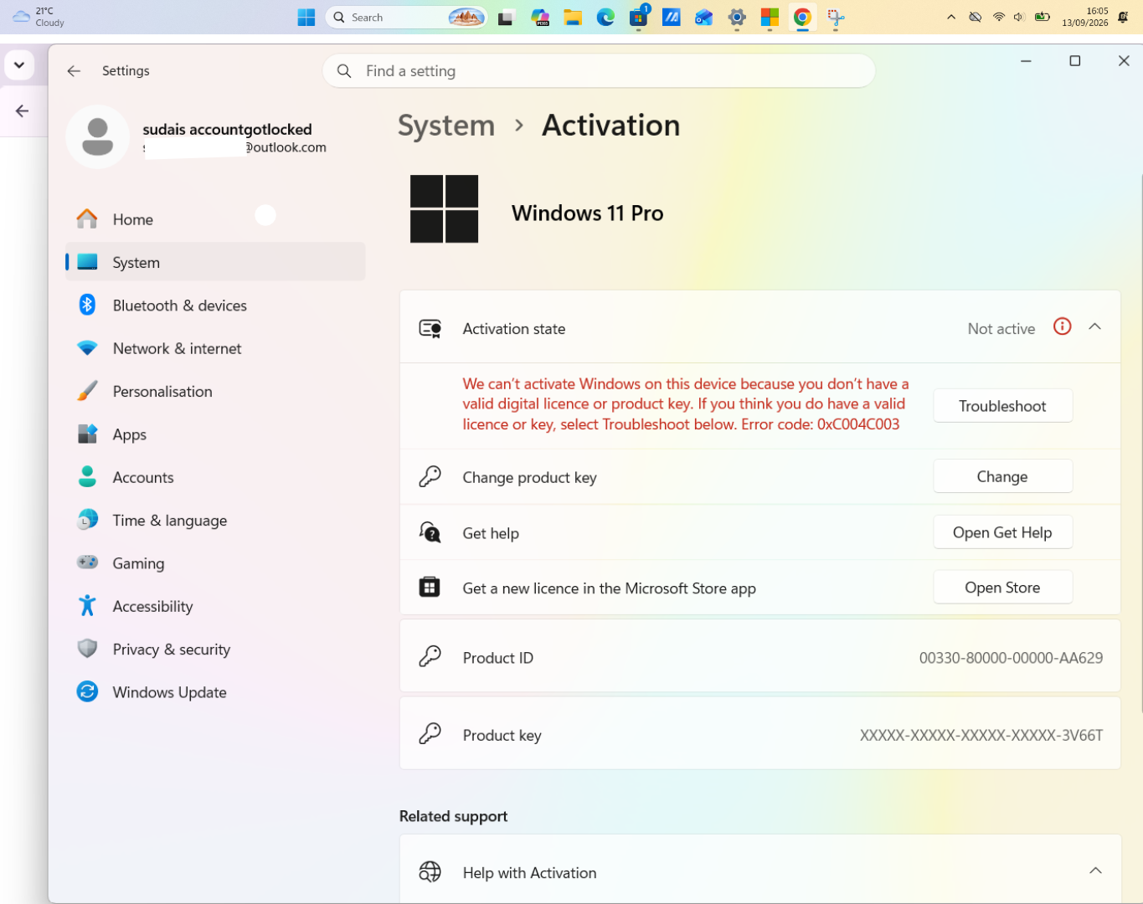Click the red activation error message
This screenshot has width=1143, height=904.
click(686, 404)
